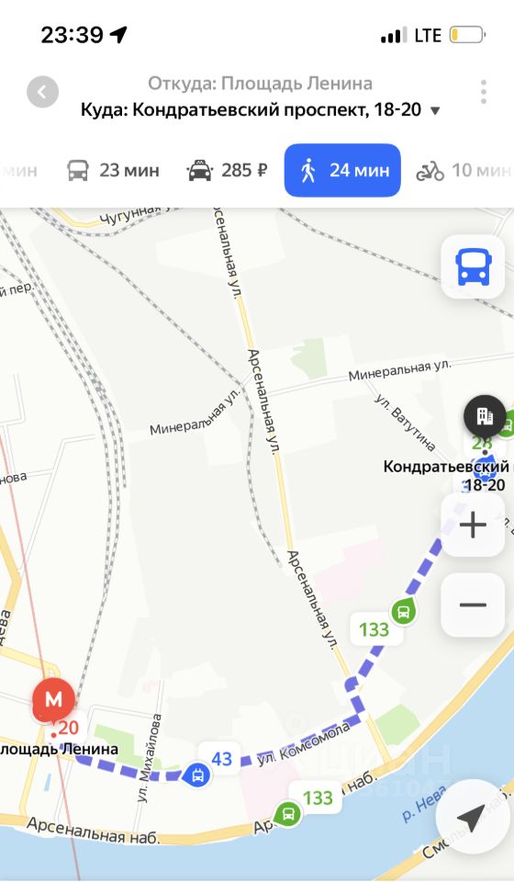Tap green bus stop 133 near route
Screen dimensions: 514x882
click(x=403, y=612)
